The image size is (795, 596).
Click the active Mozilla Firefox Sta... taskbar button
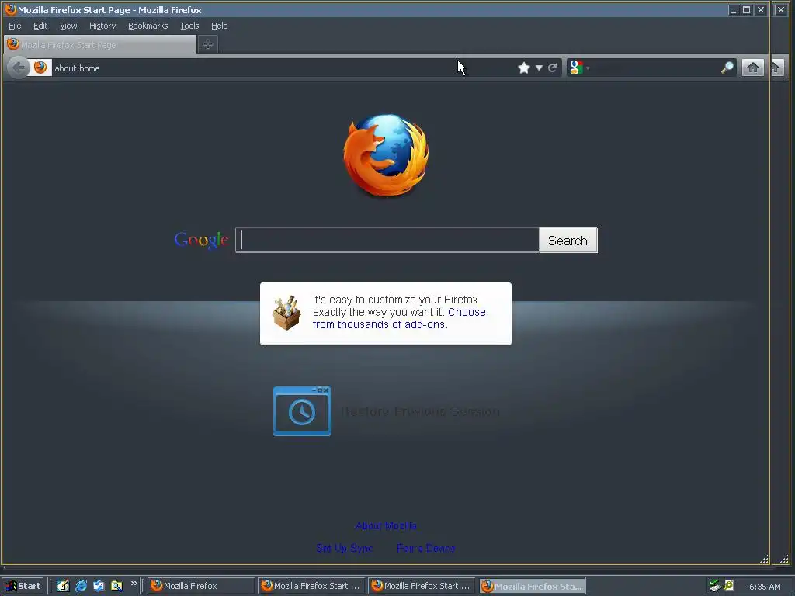pos(533,587)
